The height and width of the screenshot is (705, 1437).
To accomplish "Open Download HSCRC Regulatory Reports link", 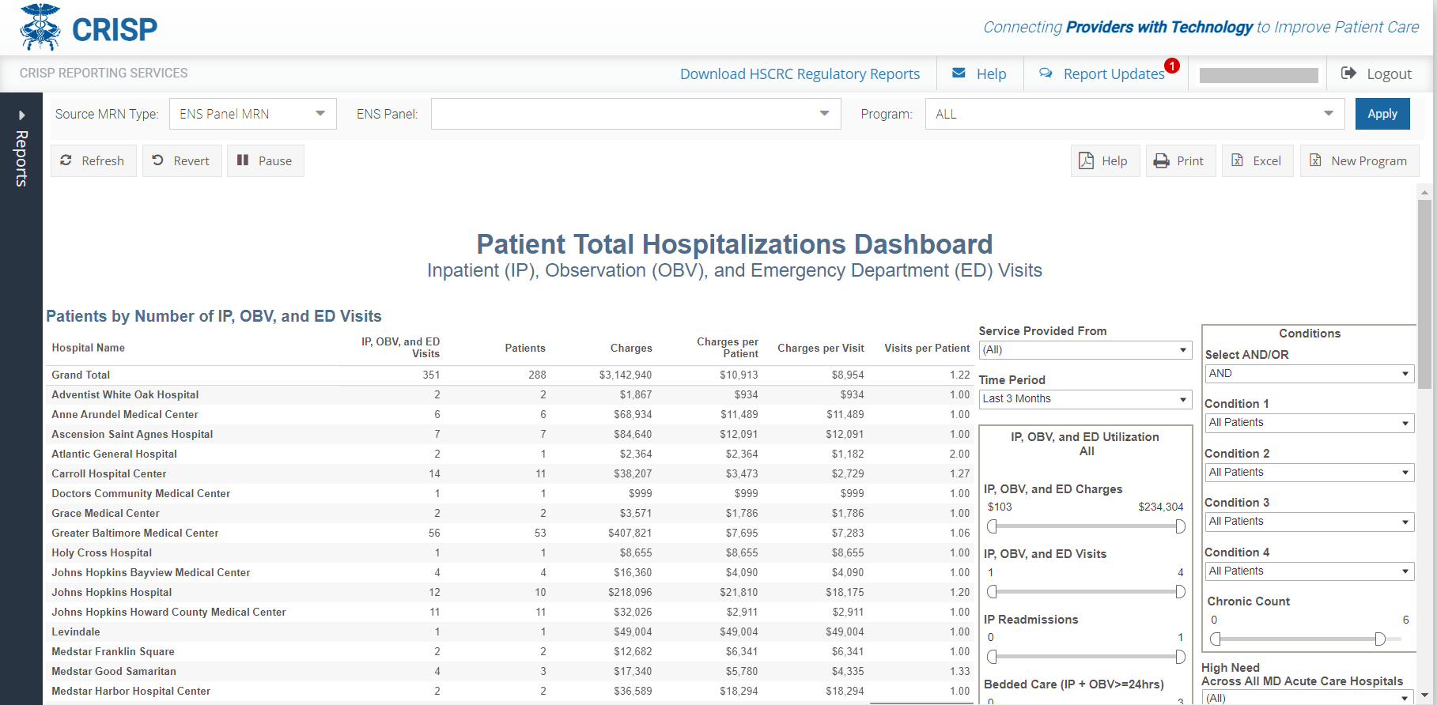I will pos(800,74).
